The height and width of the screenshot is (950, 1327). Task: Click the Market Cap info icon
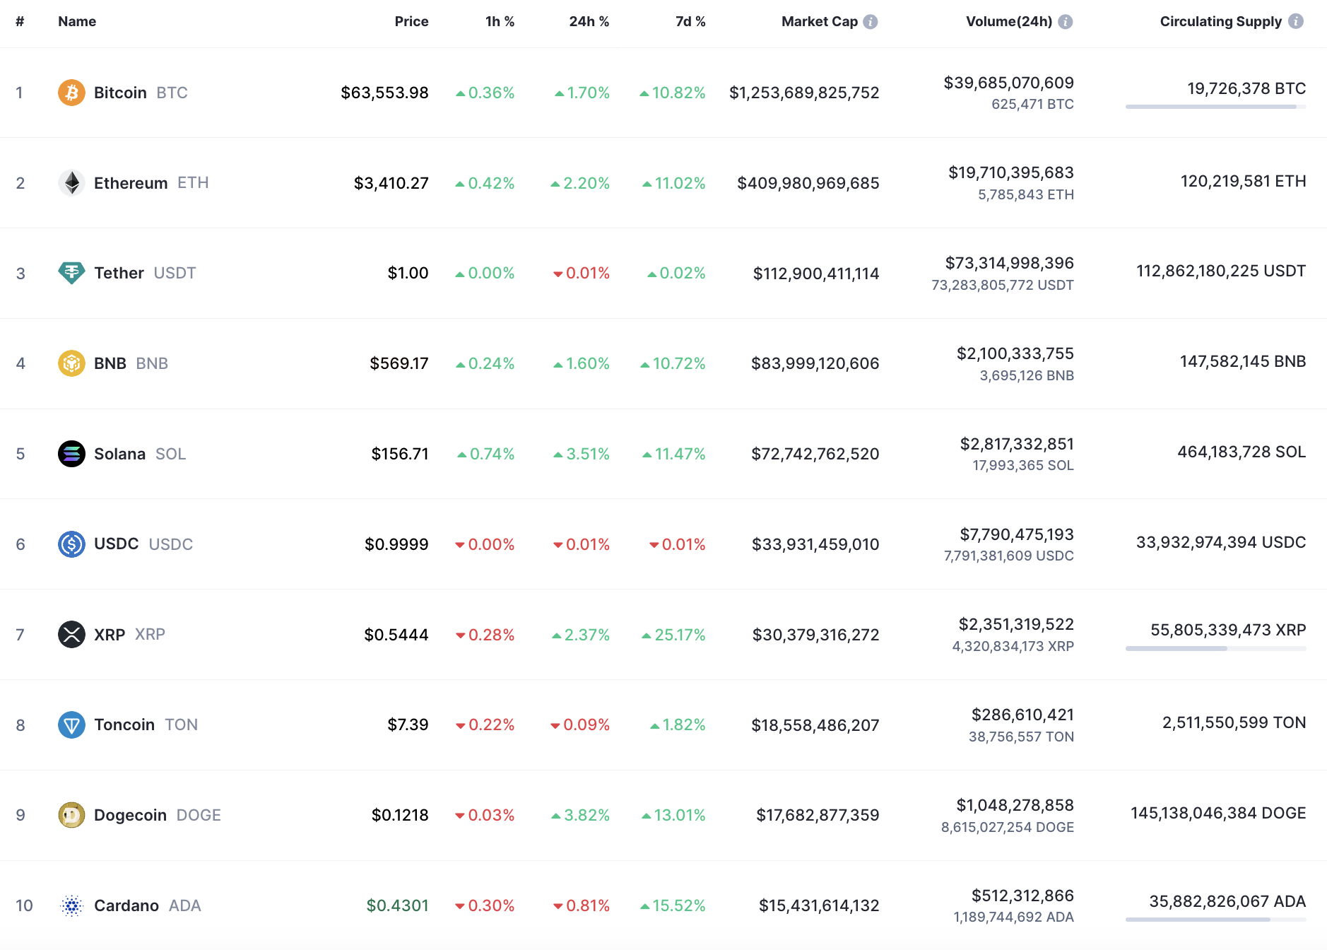coord(871,22)
